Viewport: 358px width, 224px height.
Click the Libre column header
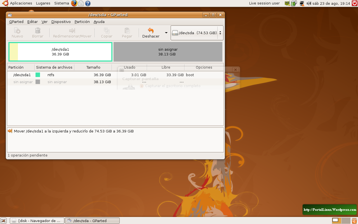(x=166, y=67)
